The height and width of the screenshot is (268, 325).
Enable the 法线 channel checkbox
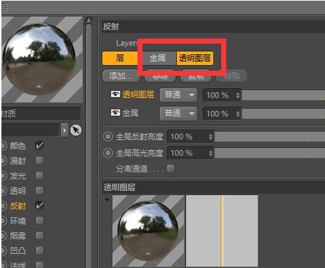[39, 264]
